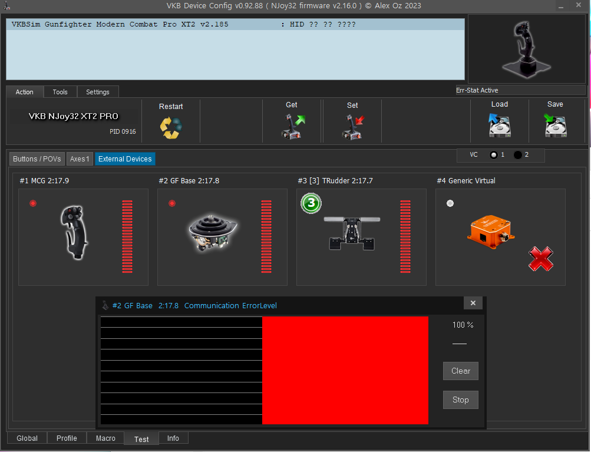The image size is (591, 452).
Task: Open the Action tab
Action: pyautogui.click(x=25, y=92)
